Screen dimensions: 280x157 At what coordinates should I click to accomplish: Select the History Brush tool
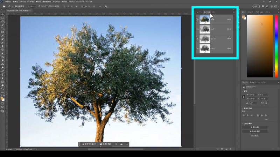point(2,50)
